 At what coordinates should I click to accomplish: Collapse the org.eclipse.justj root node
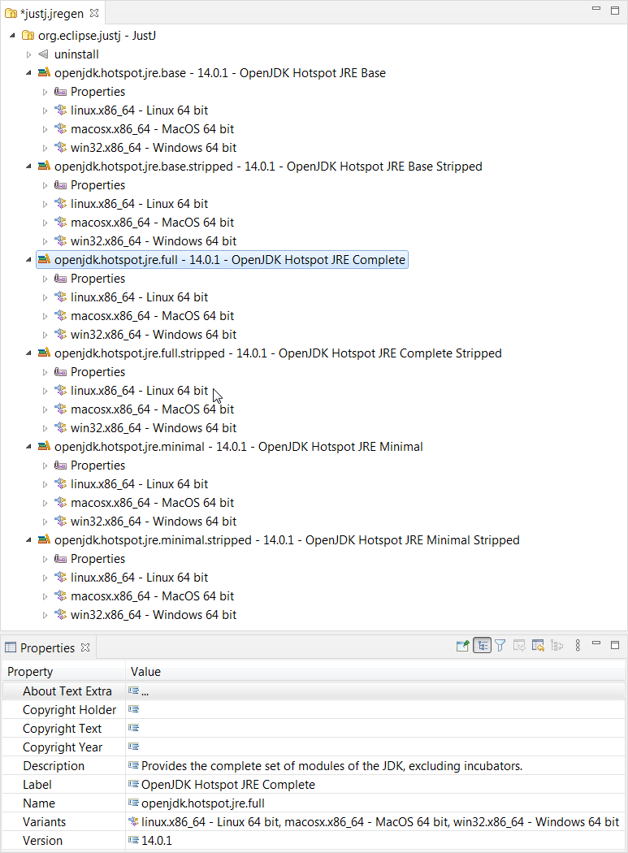[x=13, y=36]
